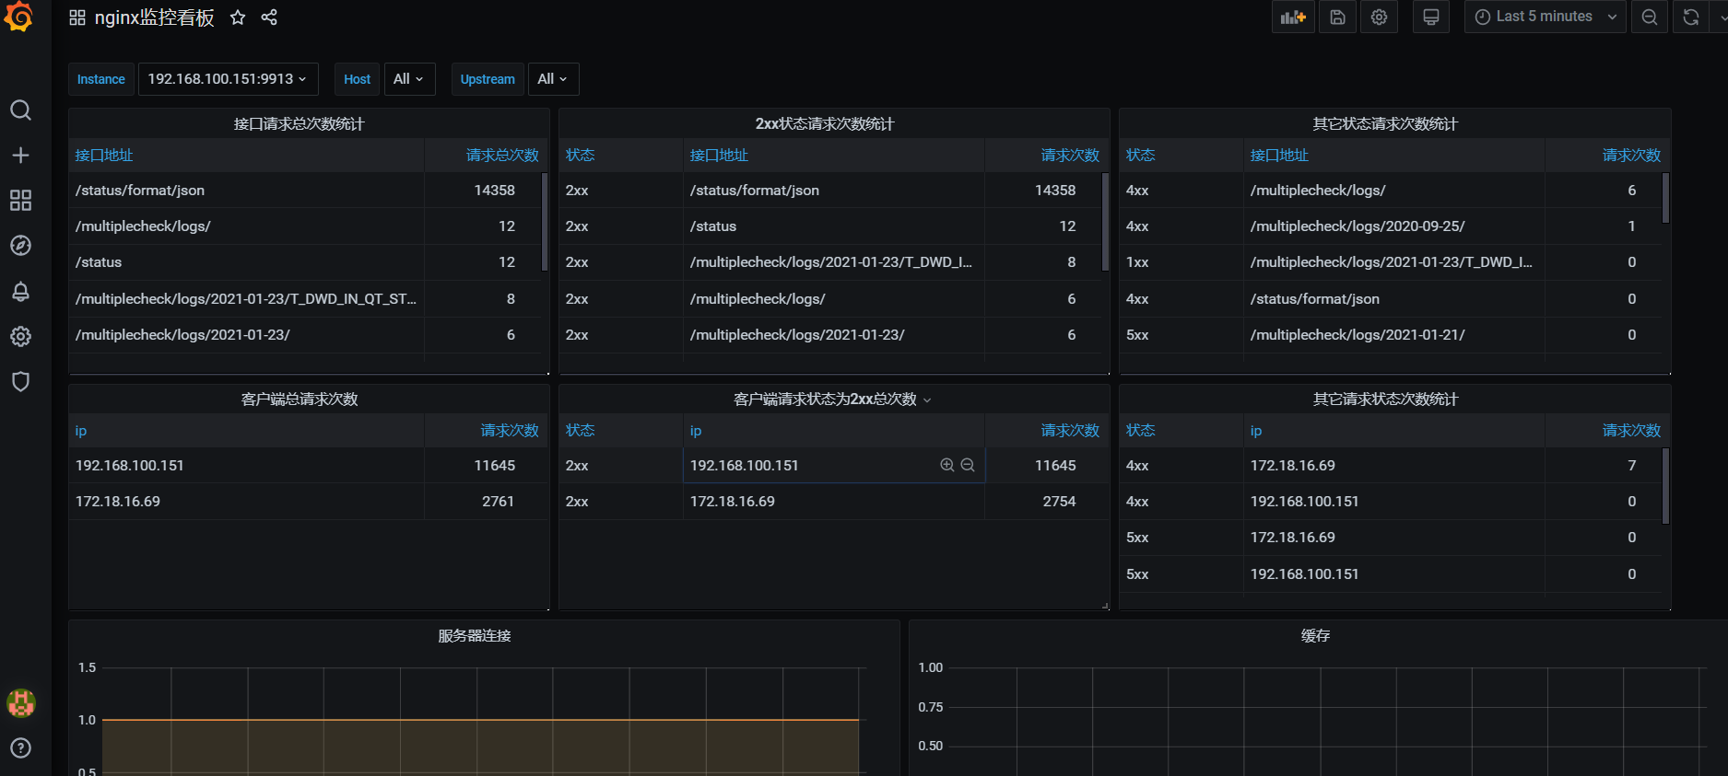Click scrollbar of 其它状态请求次数统计 table
Screen dimensions: 1728x776
point(1665,198)
